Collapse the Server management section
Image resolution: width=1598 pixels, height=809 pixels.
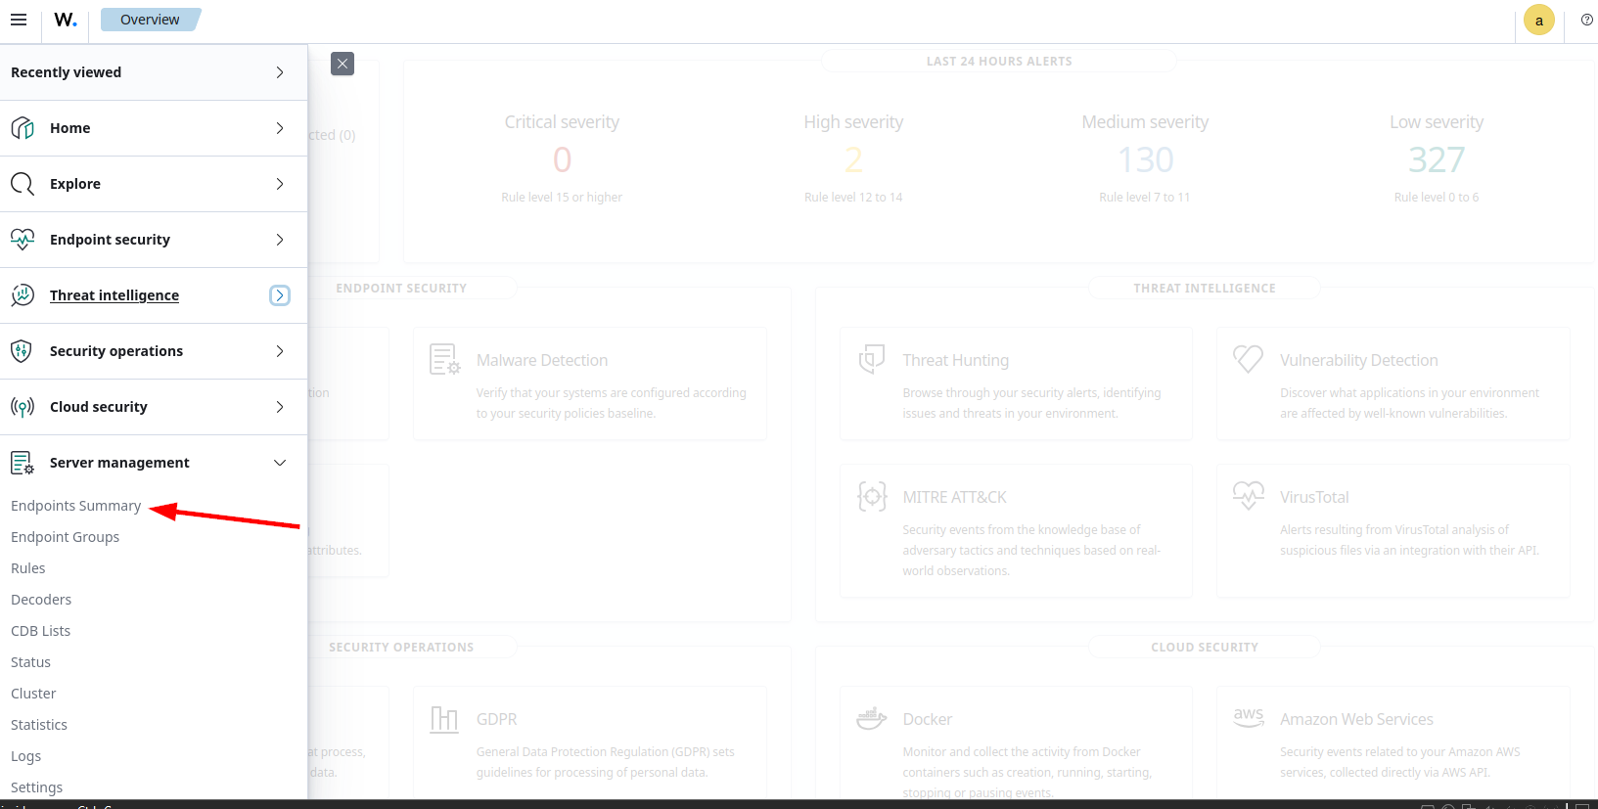click(280, 463)
